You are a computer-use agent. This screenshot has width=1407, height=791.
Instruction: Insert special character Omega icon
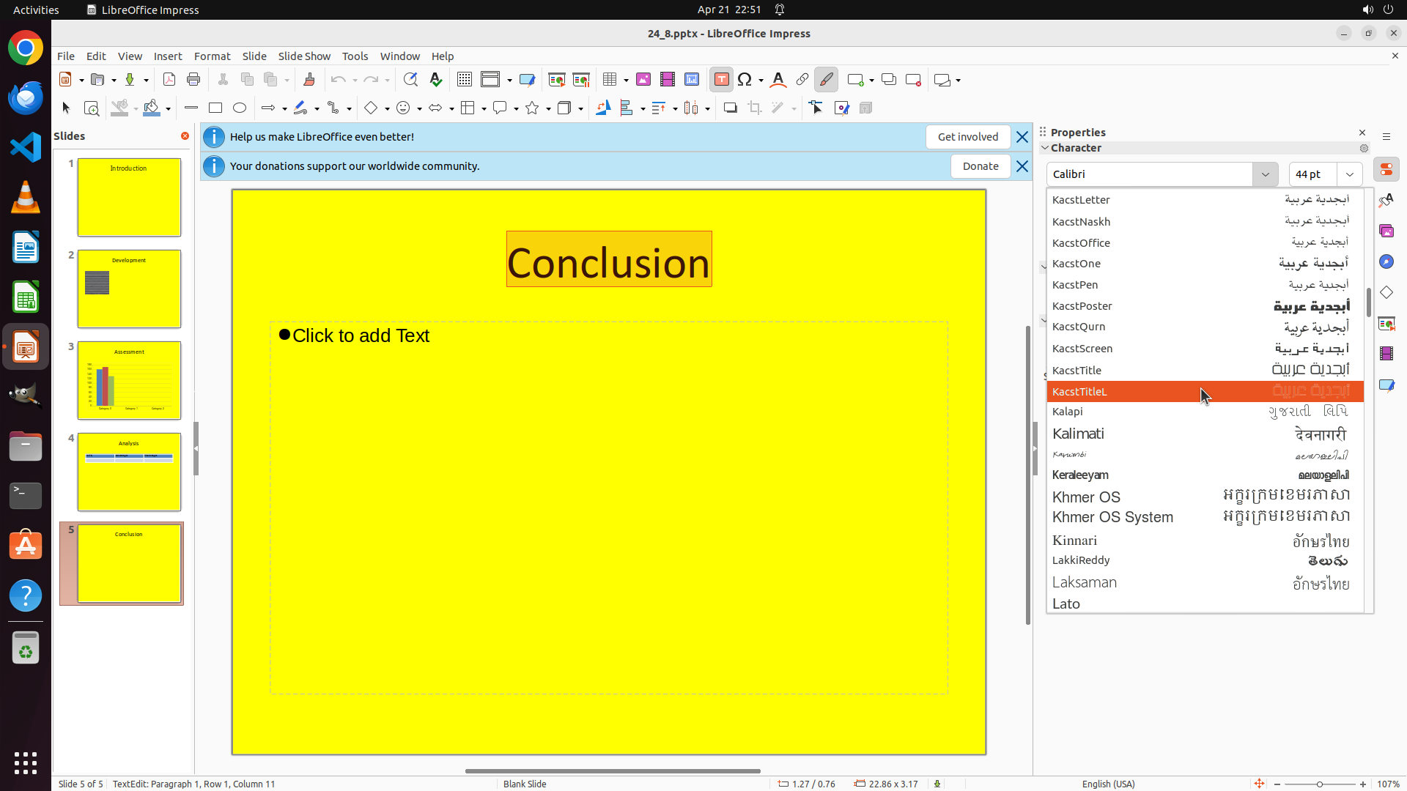tap(745, 80)
